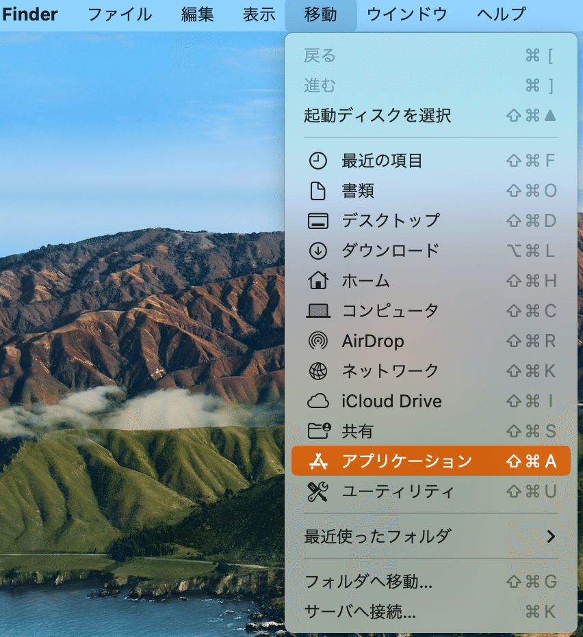The image size is (583, 637).
Task: Click the ⇧⌘A shortcut on アプリケーション row
Action: (x=531, y=461)
